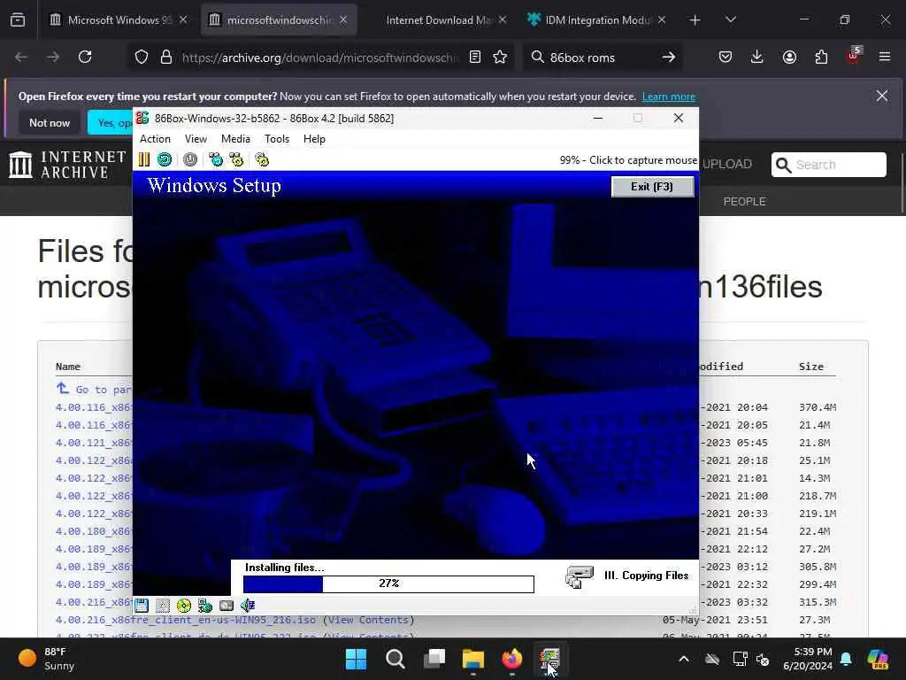
Task: Submit search with arrow in search box
Action: [669, 57]
